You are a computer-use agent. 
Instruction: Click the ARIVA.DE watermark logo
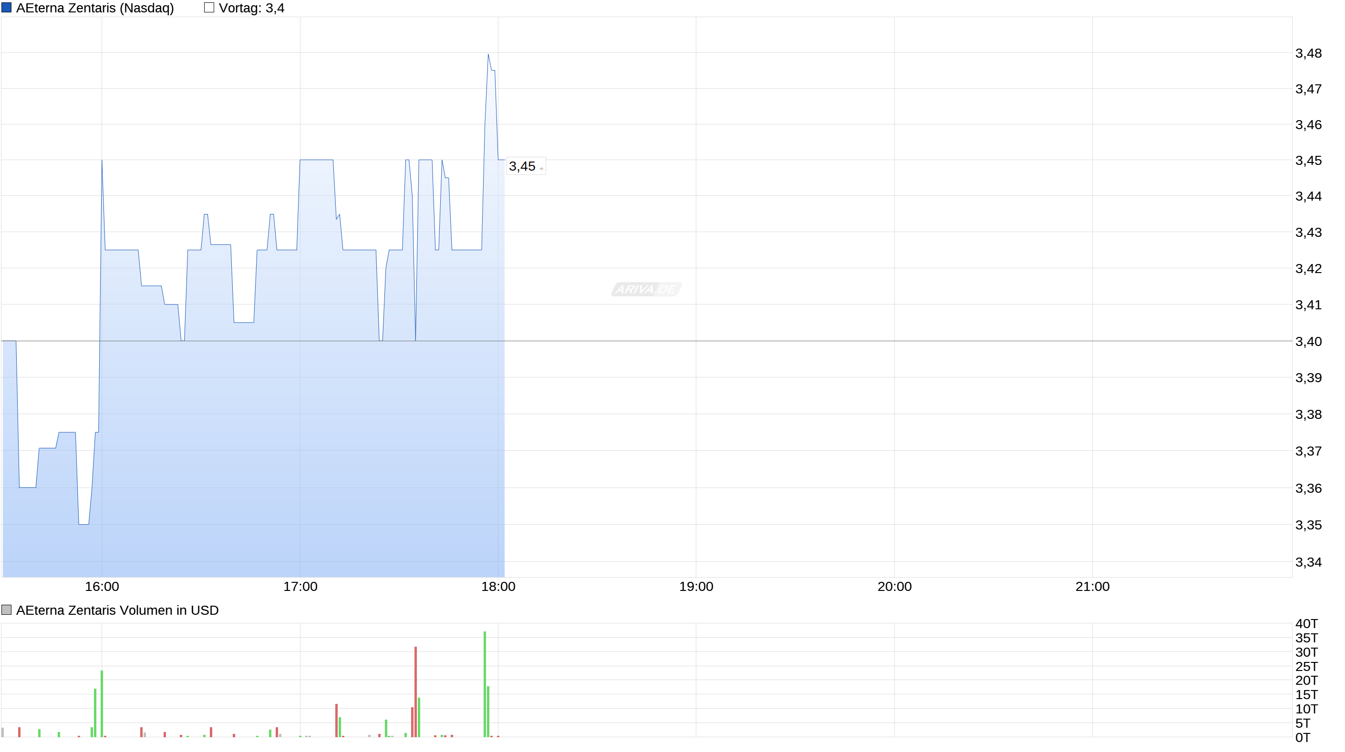pos(646,289)
